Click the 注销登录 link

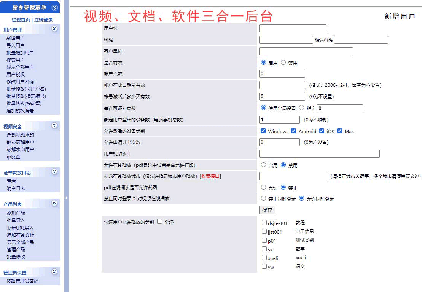pyautogui.click(x=43, y=20)
